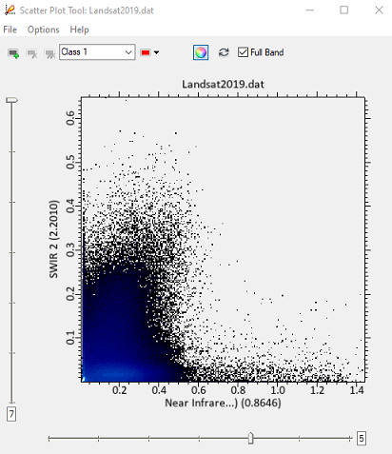Click the X band number field showing 5
This screenshot has height=454, width=392.
[x=362, y=439]
